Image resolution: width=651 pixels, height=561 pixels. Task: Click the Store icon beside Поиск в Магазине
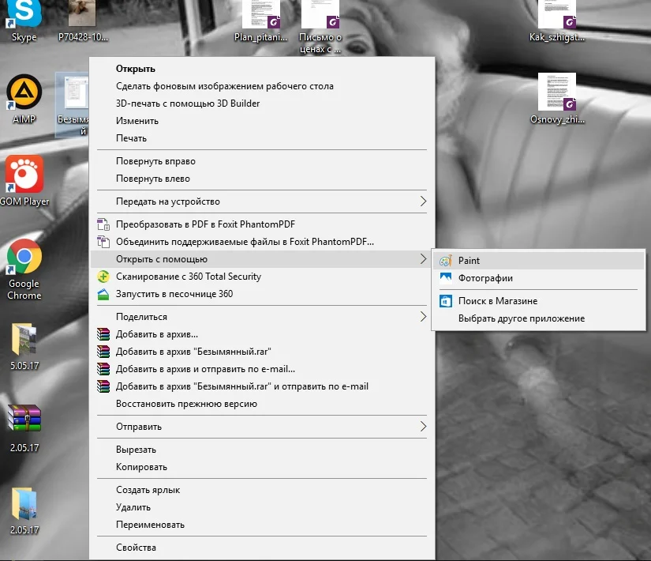[446, 301]
